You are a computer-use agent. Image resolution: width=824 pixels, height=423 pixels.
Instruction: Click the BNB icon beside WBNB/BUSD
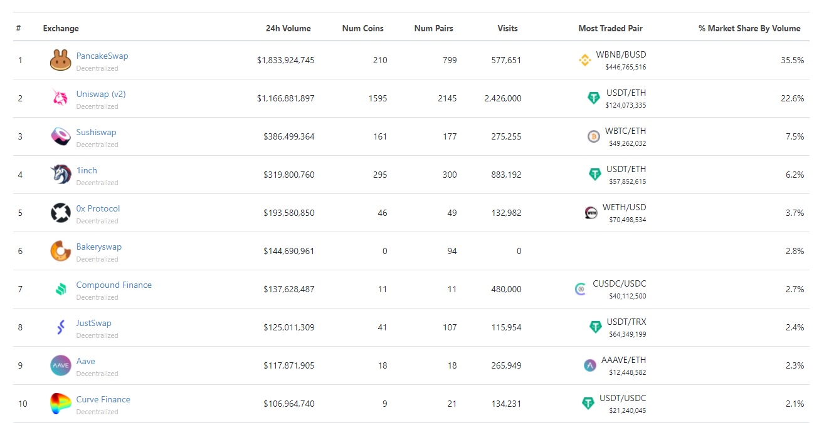[585, 60]
